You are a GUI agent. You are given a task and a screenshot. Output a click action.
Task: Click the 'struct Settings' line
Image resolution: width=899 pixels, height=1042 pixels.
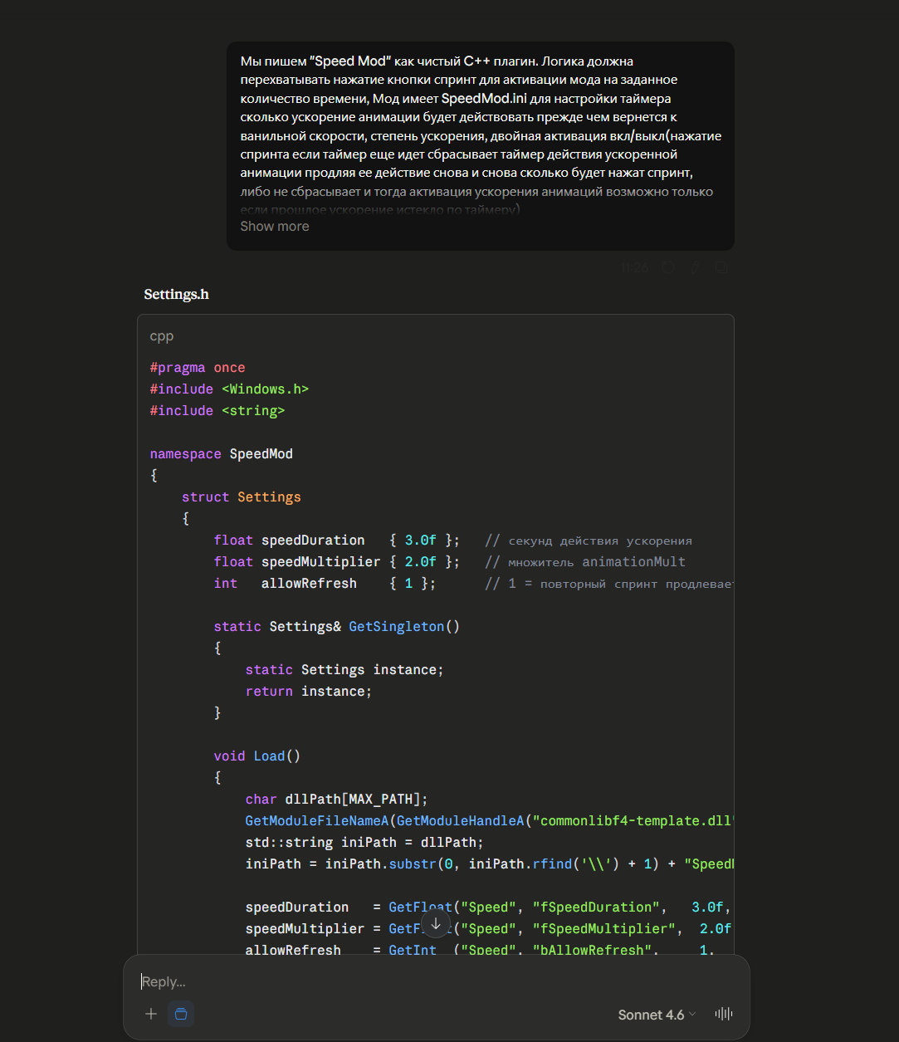pos(242,497)
